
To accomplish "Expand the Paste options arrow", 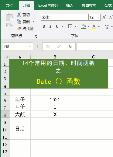I will (10, 29).
